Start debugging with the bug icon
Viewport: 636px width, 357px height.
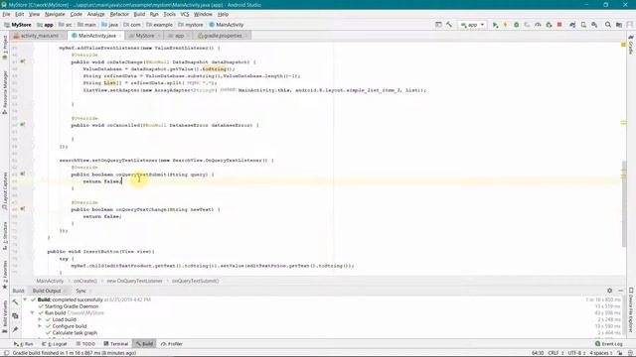[517, 25]
